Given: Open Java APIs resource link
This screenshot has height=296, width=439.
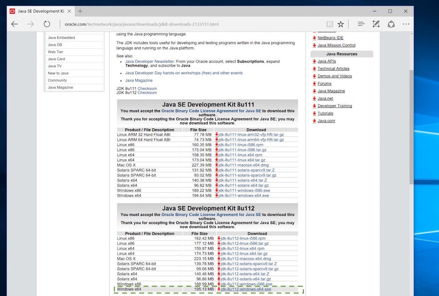Looking at the screenshot, I should point(327,61).
